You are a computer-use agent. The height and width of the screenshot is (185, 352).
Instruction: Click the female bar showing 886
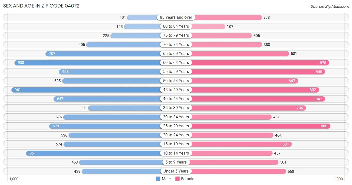(260, 126)
